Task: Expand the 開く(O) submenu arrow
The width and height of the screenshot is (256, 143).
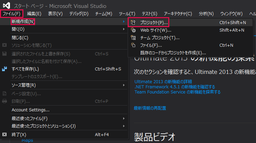Action: [x=124, y=29]
